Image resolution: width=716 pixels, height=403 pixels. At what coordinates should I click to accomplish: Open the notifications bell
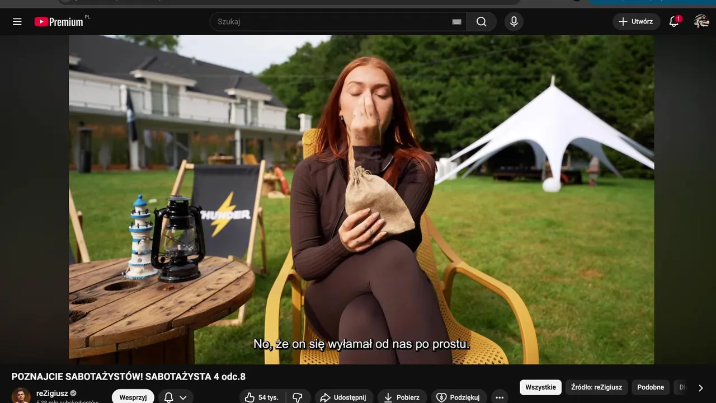pyautogui.click(x=674, y=22)
